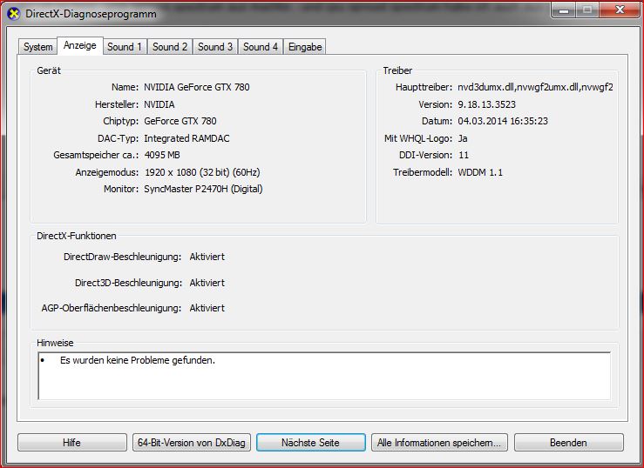The image size is (644, 468).
Task: Click the Hersteller value 'NVIDIA'
Action: (159, 104)
